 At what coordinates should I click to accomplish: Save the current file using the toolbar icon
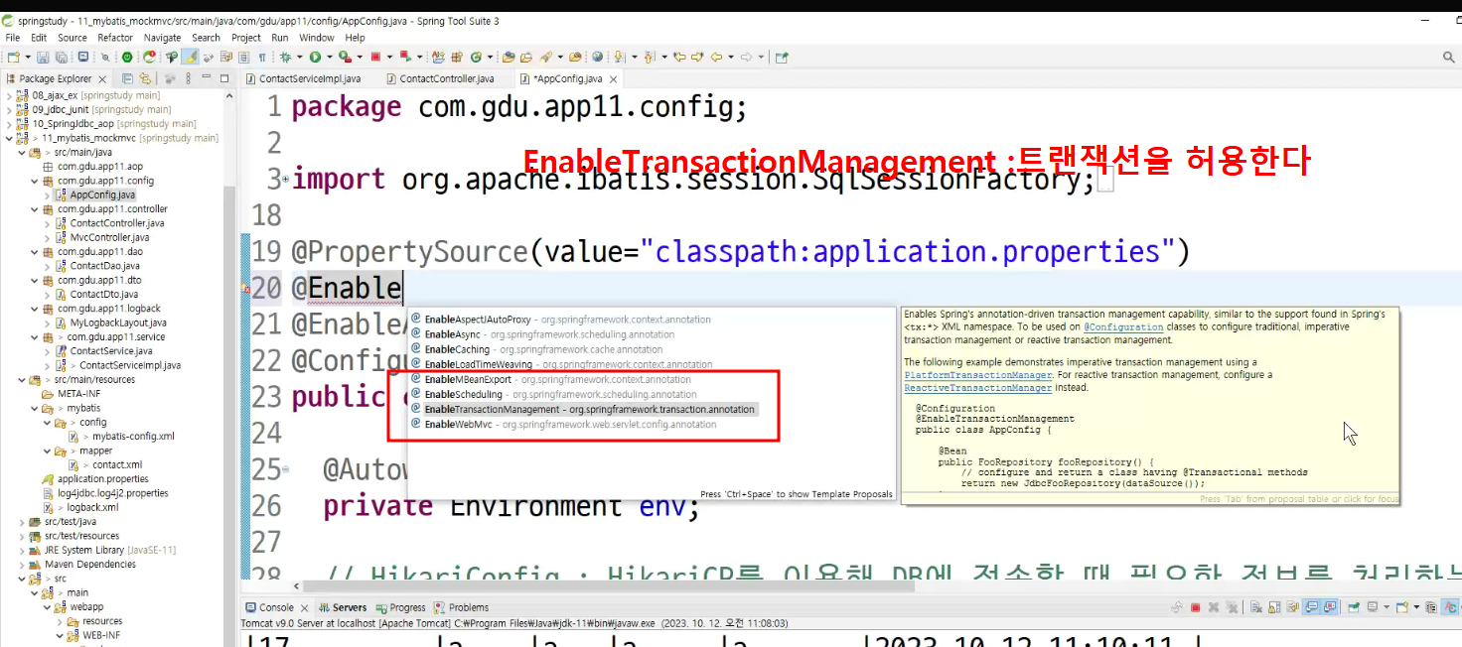point(42,58)
